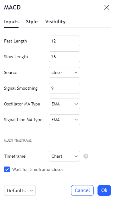Viewport: 117px width, 198px height.
Task: Uncheck Wait for timeframe closes checkbox
Action: click(x=7, y=169)
